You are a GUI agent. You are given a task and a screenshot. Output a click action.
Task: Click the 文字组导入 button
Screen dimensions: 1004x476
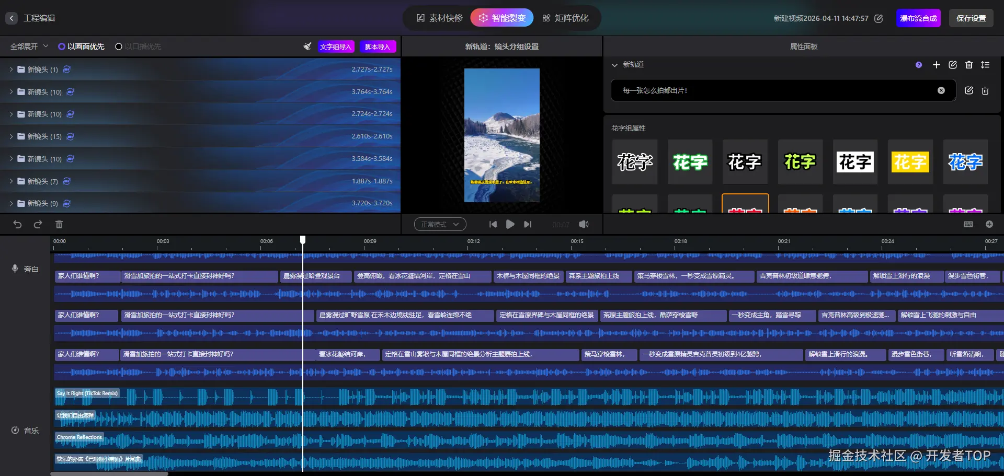click(x=336, y=47)
